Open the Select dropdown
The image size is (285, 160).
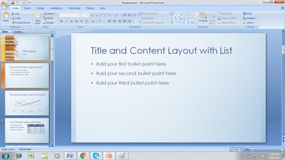tap(249, 23)
